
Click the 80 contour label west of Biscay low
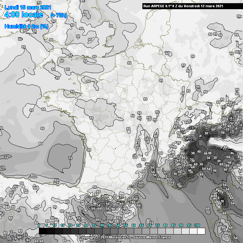click(x=40, y=143)
